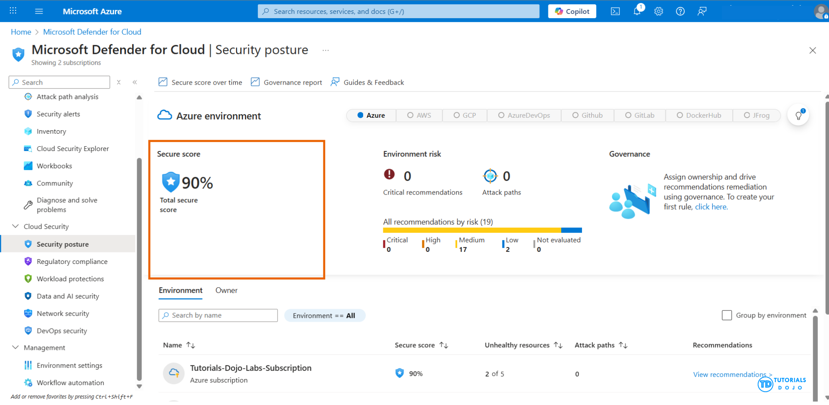Open Cloud Shell from the top bar
This screenshot has width=829, height=405.
tap(615, 12)
